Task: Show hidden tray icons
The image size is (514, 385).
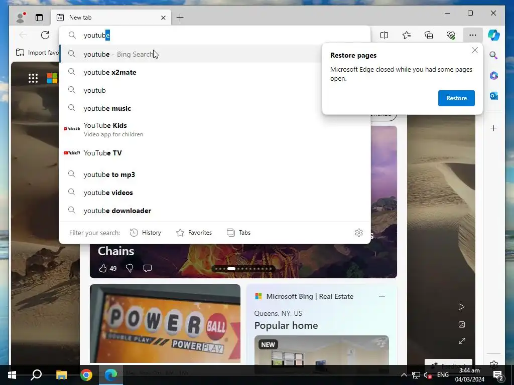Action: coord(404,375)
